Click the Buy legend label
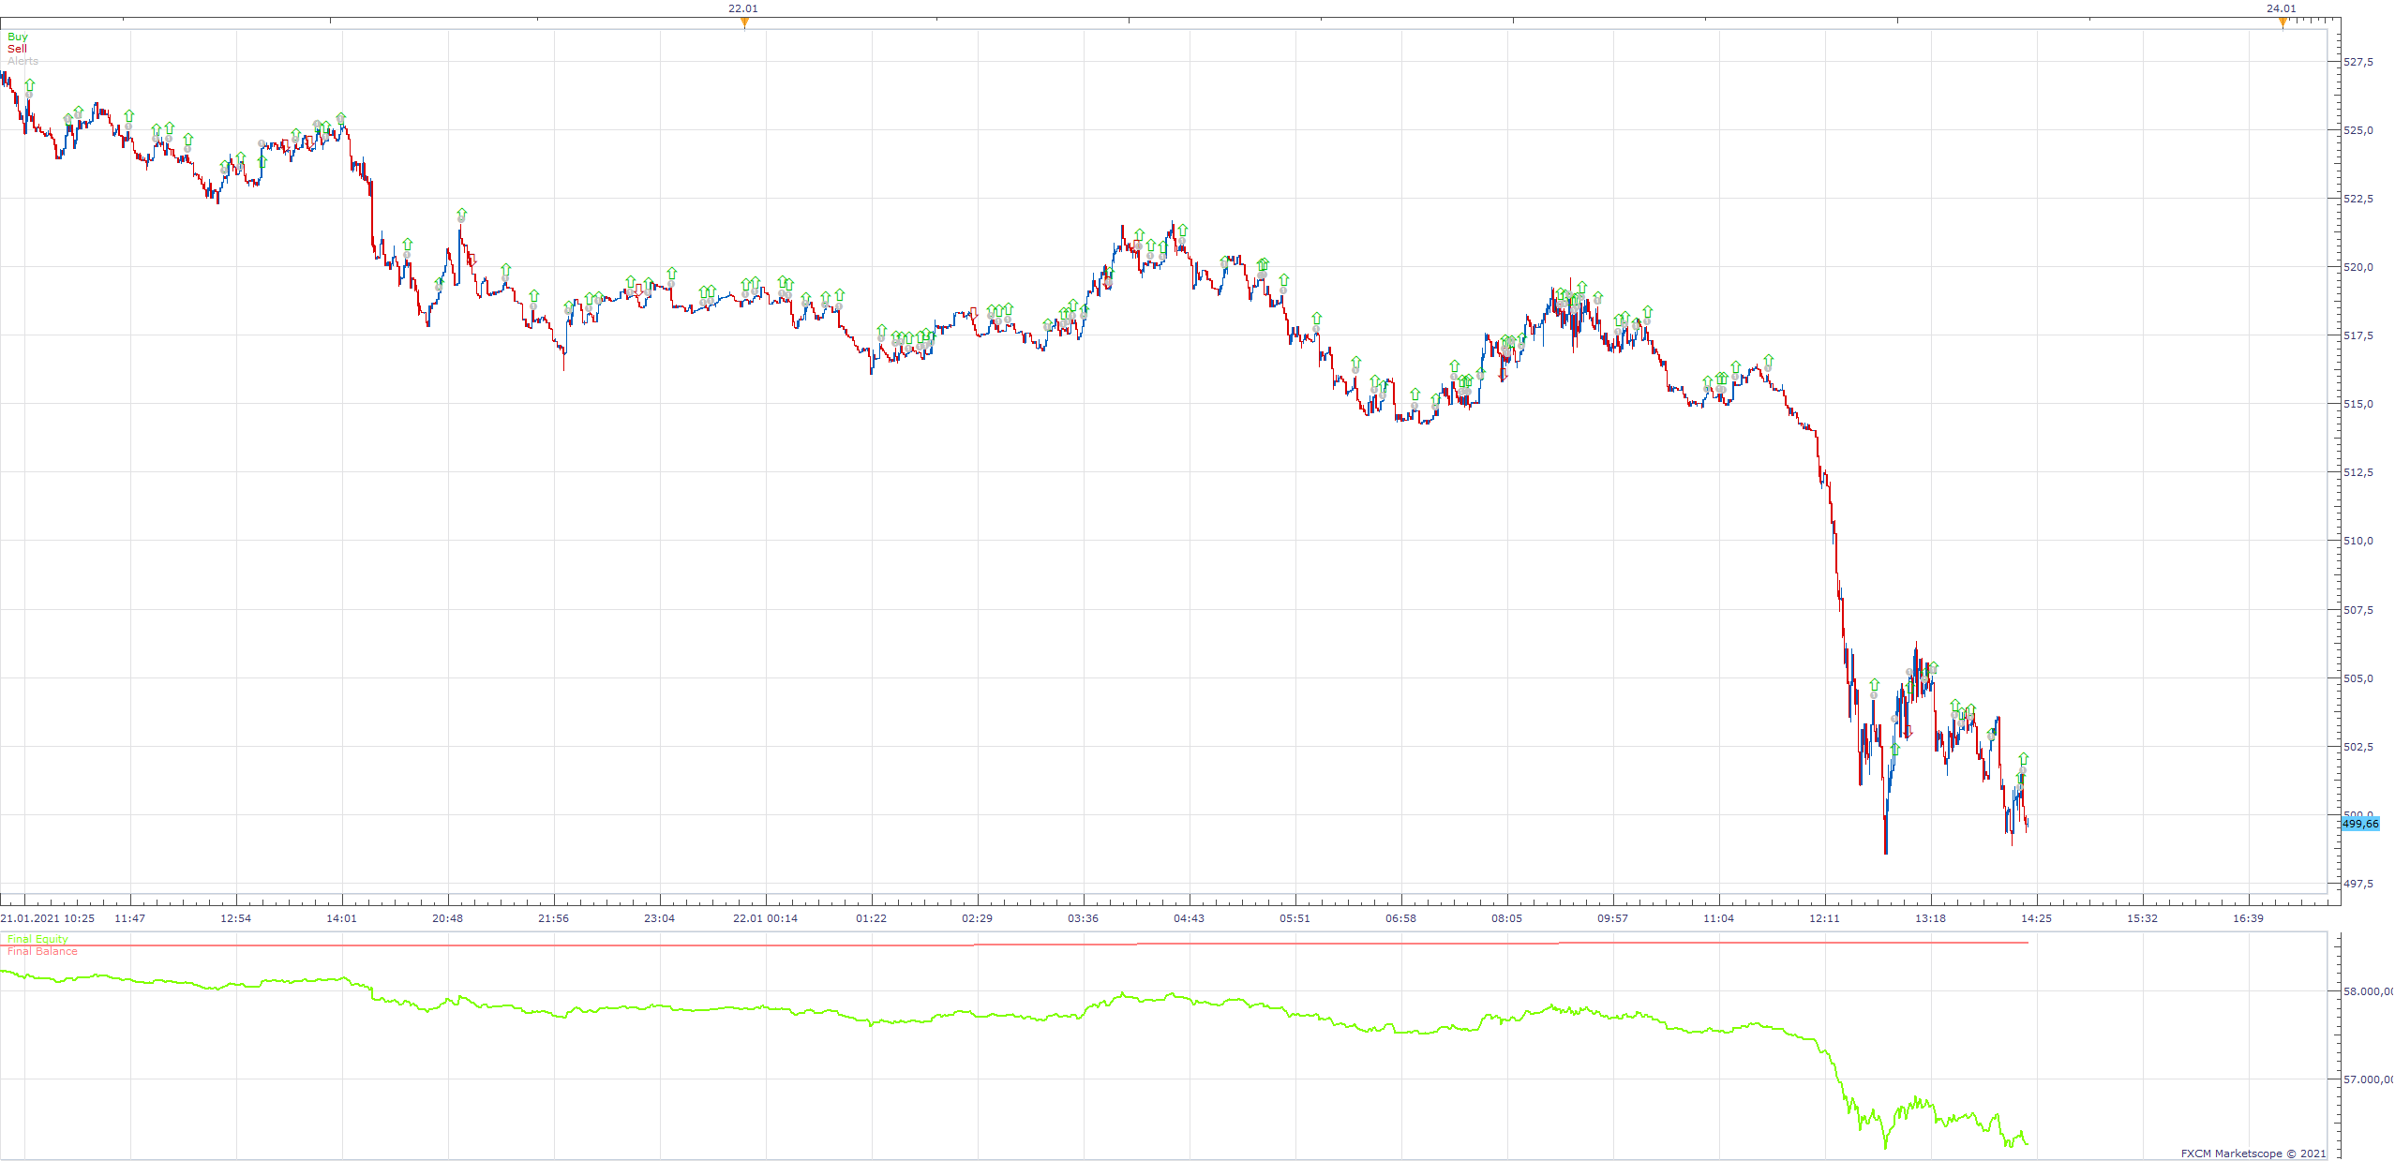The image size is (2395, 1161). [18, 37]
